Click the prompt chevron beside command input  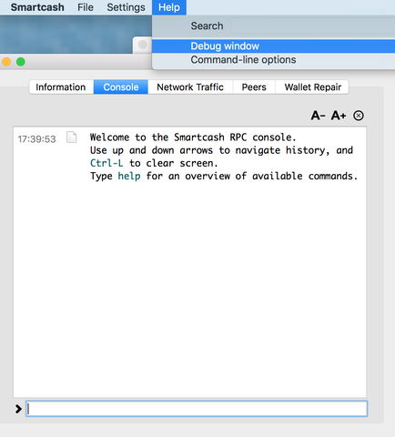tap(18, 409)
